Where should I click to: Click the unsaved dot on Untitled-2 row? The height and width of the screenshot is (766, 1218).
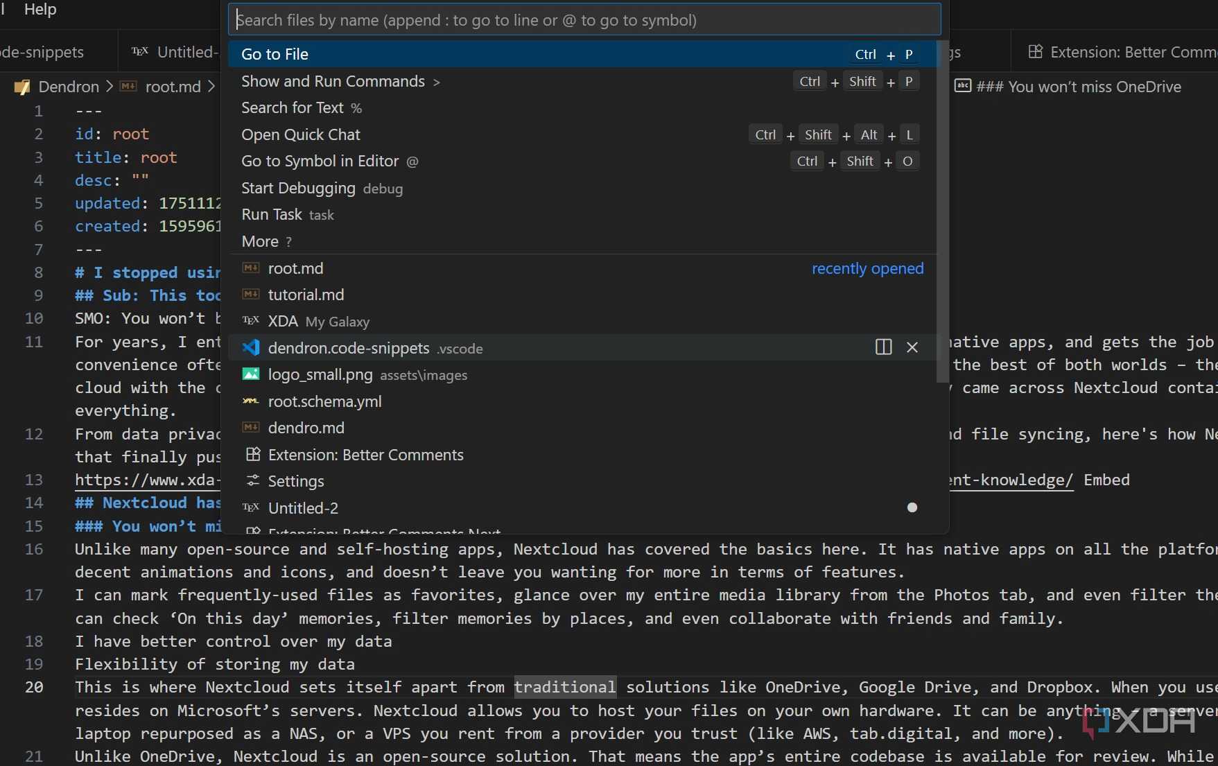point(912,507)
